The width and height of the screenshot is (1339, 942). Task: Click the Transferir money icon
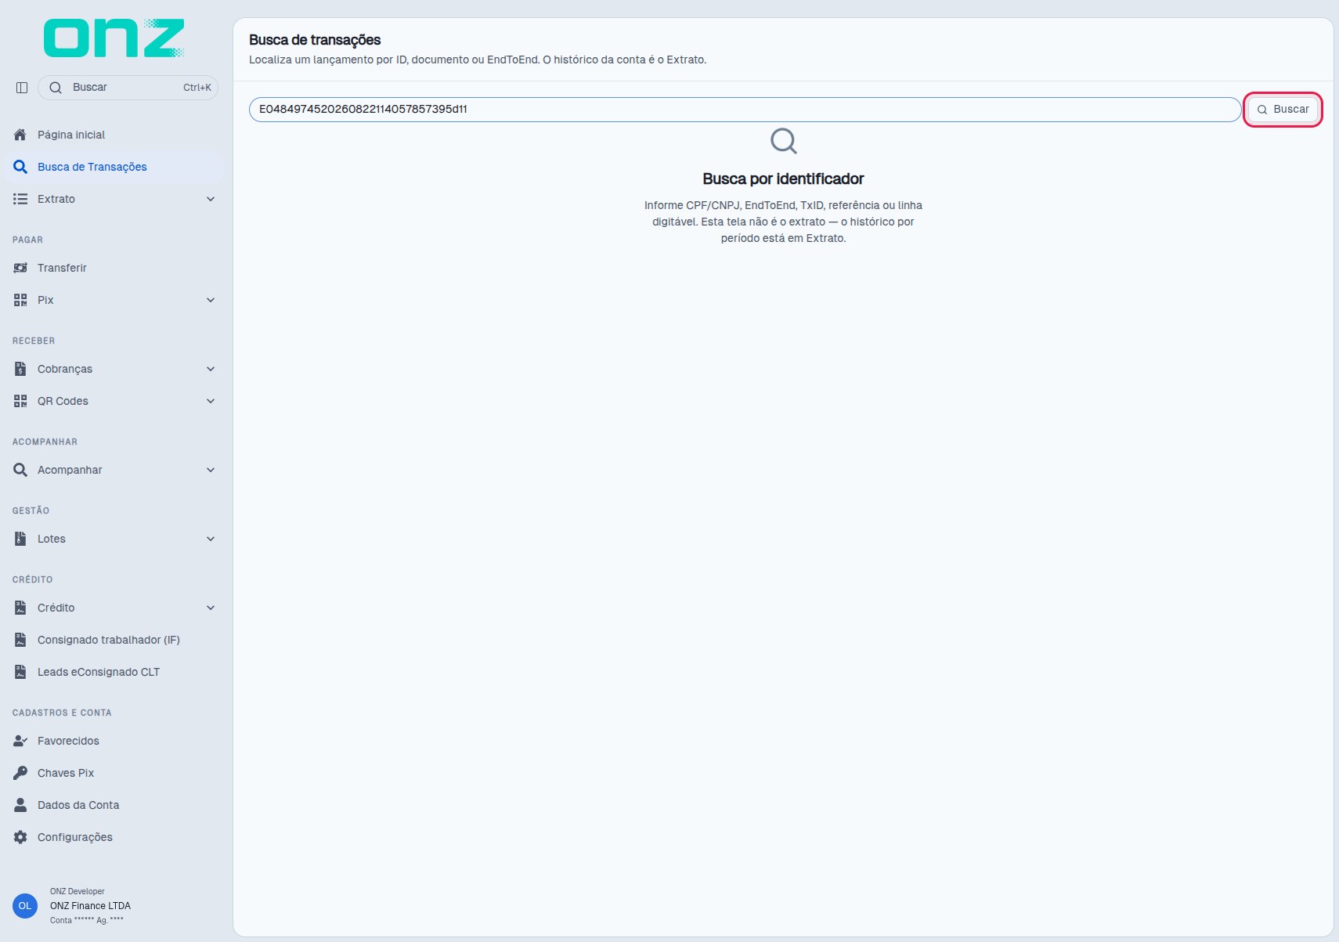(20, 268)
